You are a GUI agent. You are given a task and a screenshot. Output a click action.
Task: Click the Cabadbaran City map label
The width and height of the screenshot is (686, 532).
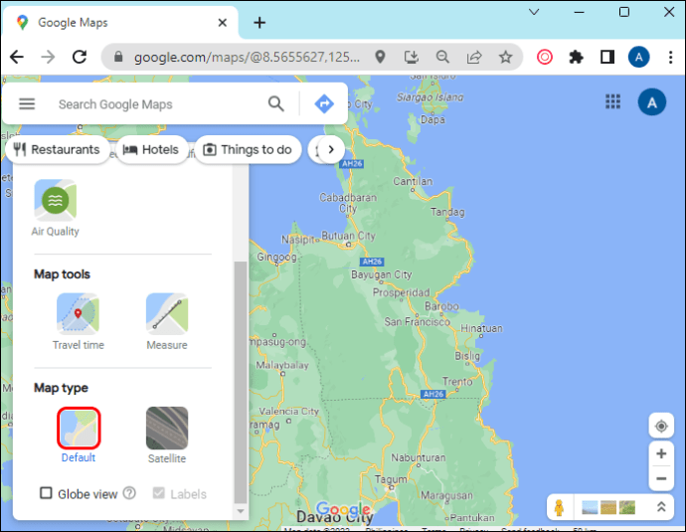tap(348, 203)
